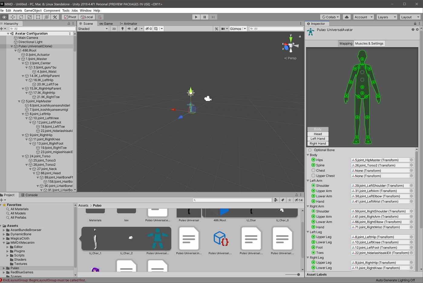
Task: Click the Project create plus button
Action: tap(2, 200)
